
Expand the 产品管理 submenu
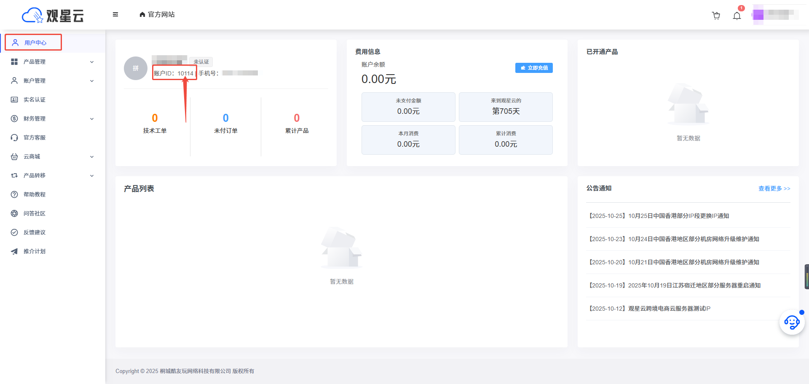[92, 62]
